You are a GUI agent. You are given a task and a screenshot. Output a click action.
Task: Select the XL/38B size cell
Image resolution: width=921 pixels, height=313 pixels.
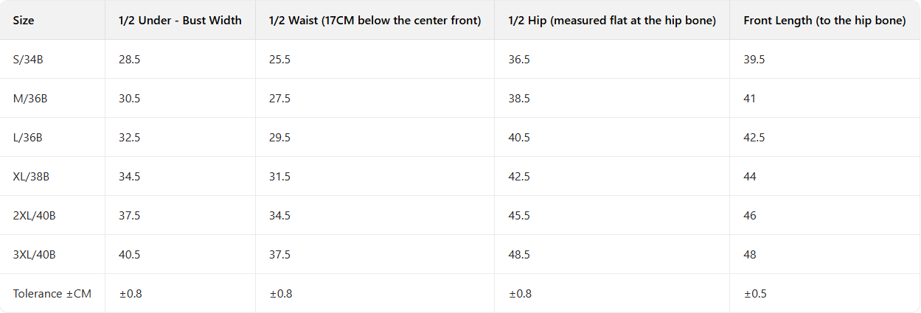(32, 177)
